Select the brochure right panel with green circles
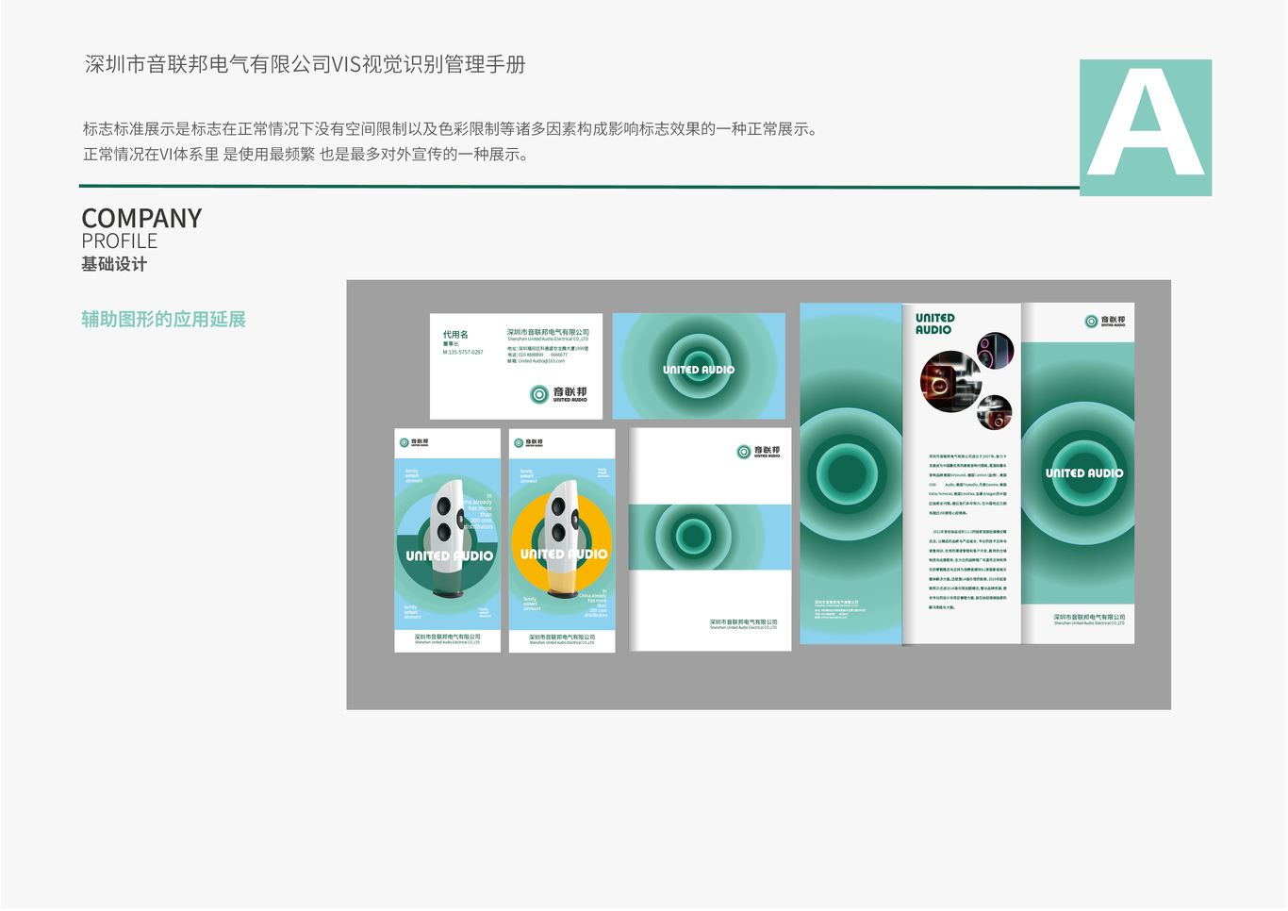This screenshot has width=1288, height=911. click(x=1078, y=473)
